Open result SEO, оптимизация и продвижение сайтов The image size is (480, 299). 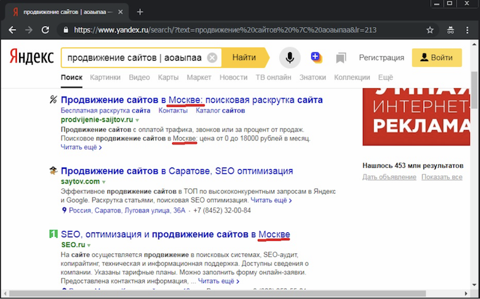click(175, 234)
